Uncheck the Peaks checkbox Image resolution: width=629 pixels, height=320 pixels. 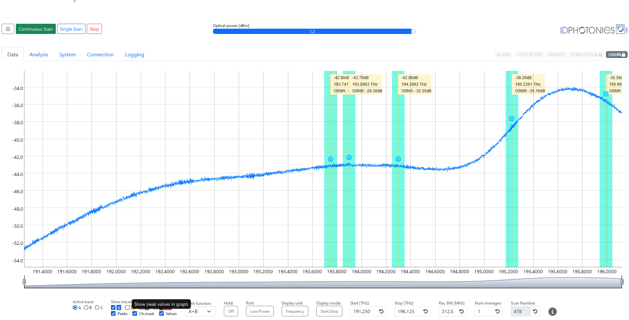pyautogui.click(x=113, y=313)
